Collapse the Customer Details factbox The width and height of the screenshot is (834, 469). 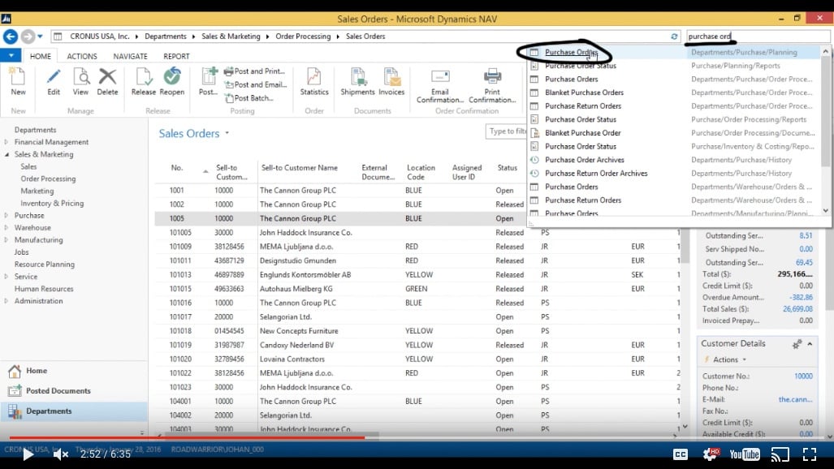pyautogui.click(x=810, y=344)
